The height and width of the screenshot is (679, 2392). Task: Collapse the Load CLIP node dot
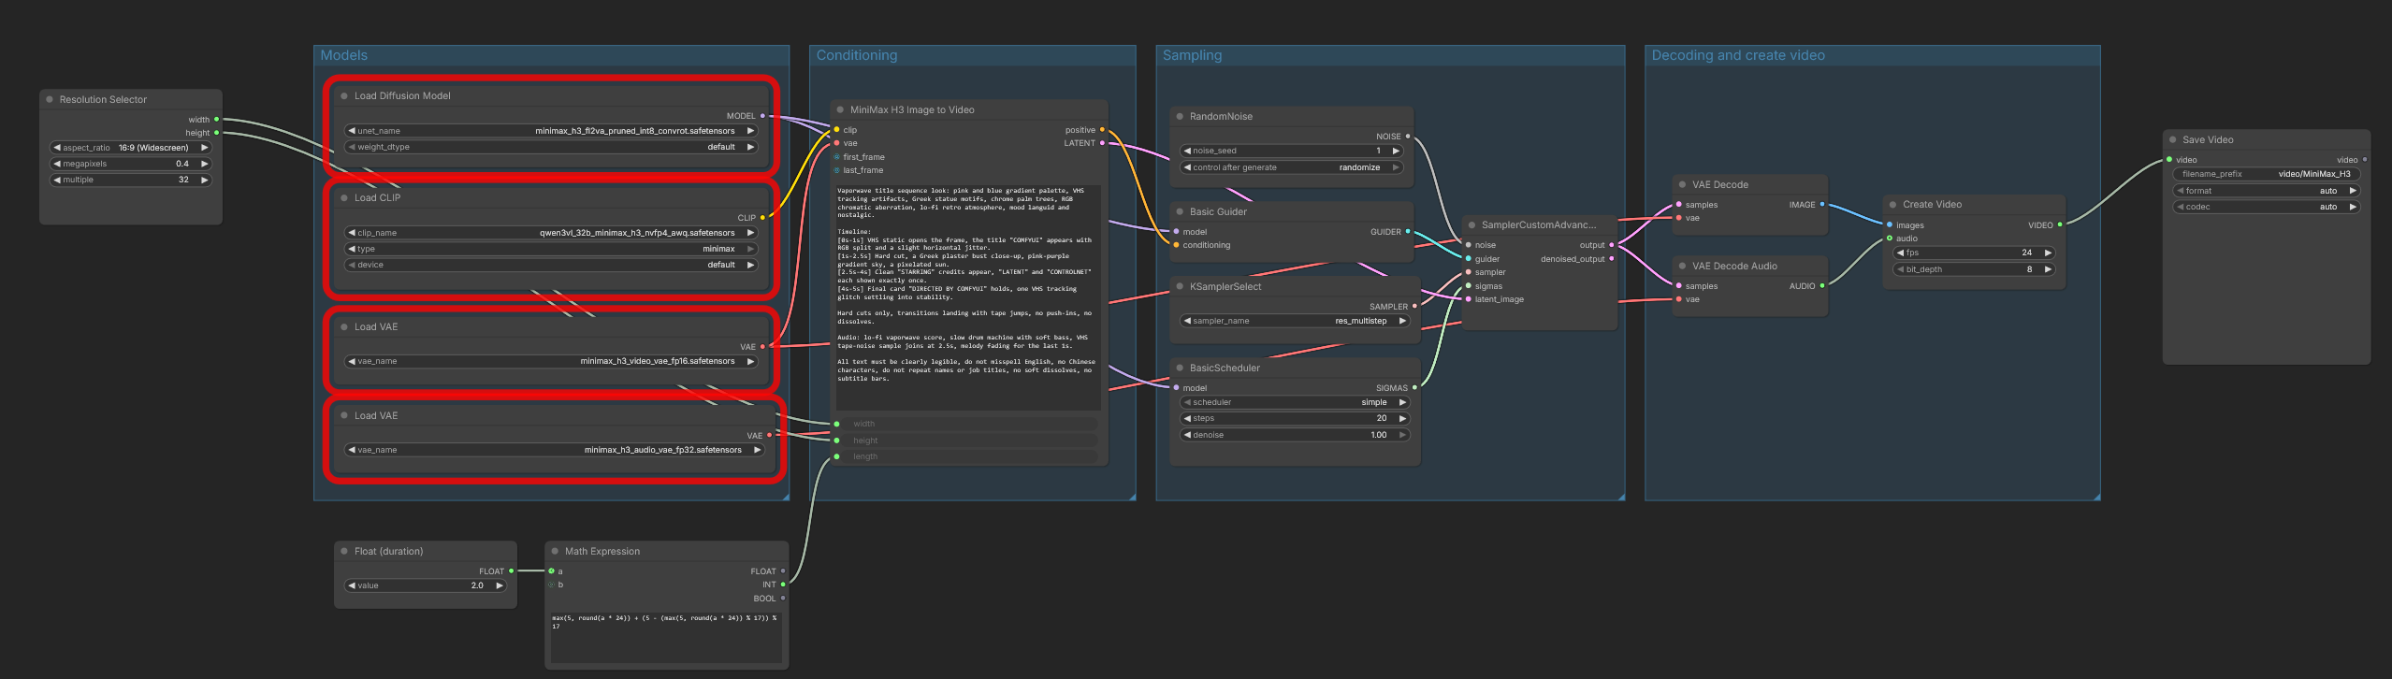(x=344, y=197)
